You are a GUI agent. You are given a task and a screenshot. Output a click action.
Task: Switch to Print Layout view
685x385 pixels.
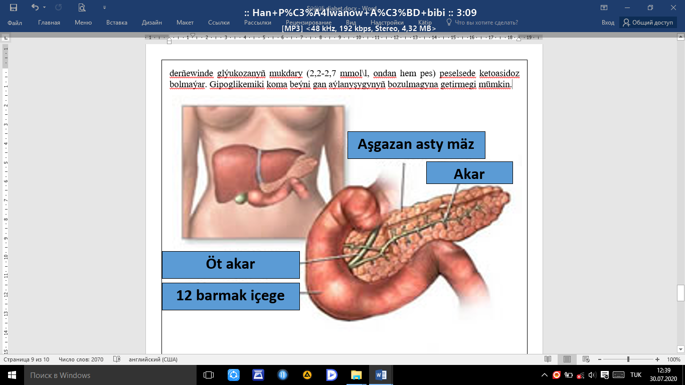click(567, 359)
